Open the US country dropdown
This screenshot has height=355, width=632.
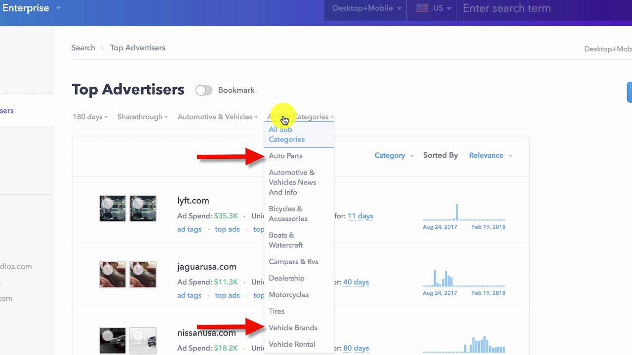(434, 8)
